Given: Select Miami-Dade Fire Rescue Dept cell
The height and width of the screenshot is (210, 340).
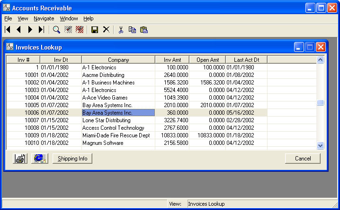Looking at the screenshot, I should (x=118, y=135).
